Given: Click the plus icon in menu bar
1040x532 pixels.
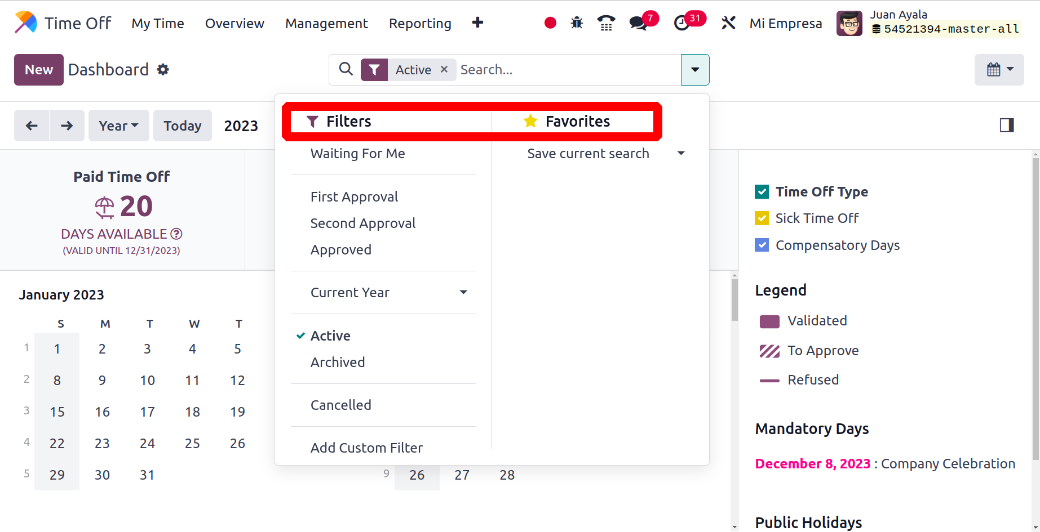Looking at the screenshot, I should [477, 23].
